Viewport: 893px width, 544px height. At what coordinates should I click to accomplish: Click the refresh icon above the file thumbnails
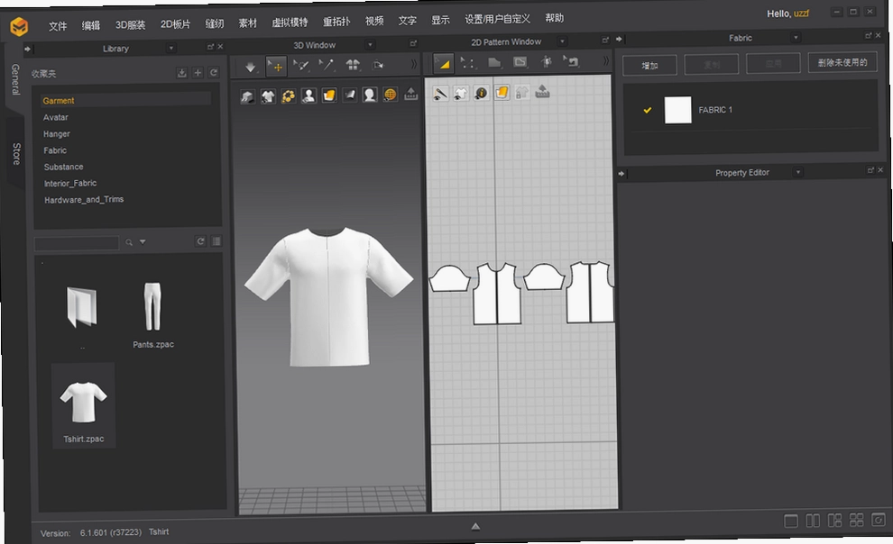pyautogui.click(x=200, y=241)
